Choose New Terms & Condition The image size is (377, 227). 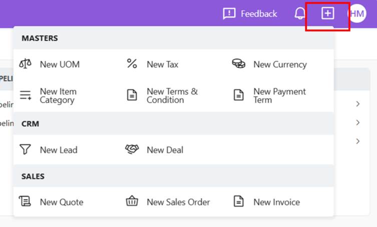172,95
